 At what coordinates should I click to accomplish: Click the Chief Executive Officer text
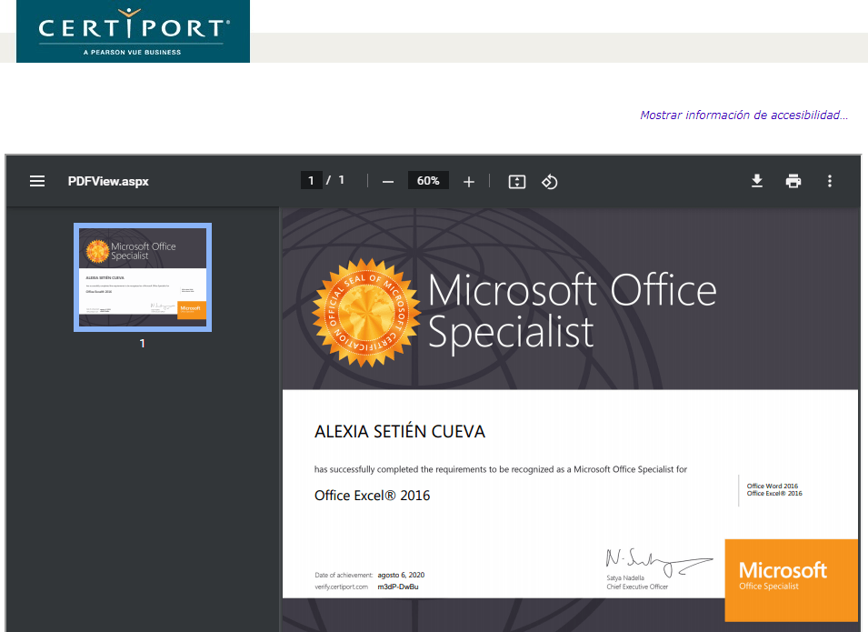click(x=637, y=587)
